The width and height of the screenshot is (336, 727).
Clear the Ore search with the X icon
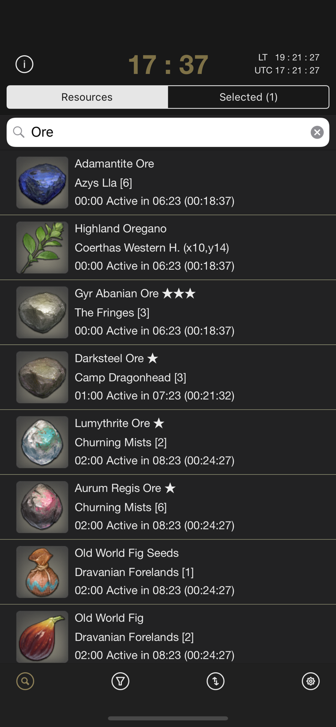317,132
